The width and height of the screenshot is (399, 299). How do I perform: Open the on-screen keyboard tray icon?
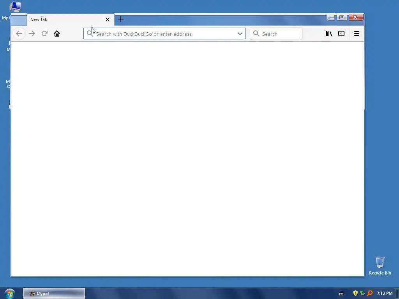(x=341, y=294)
